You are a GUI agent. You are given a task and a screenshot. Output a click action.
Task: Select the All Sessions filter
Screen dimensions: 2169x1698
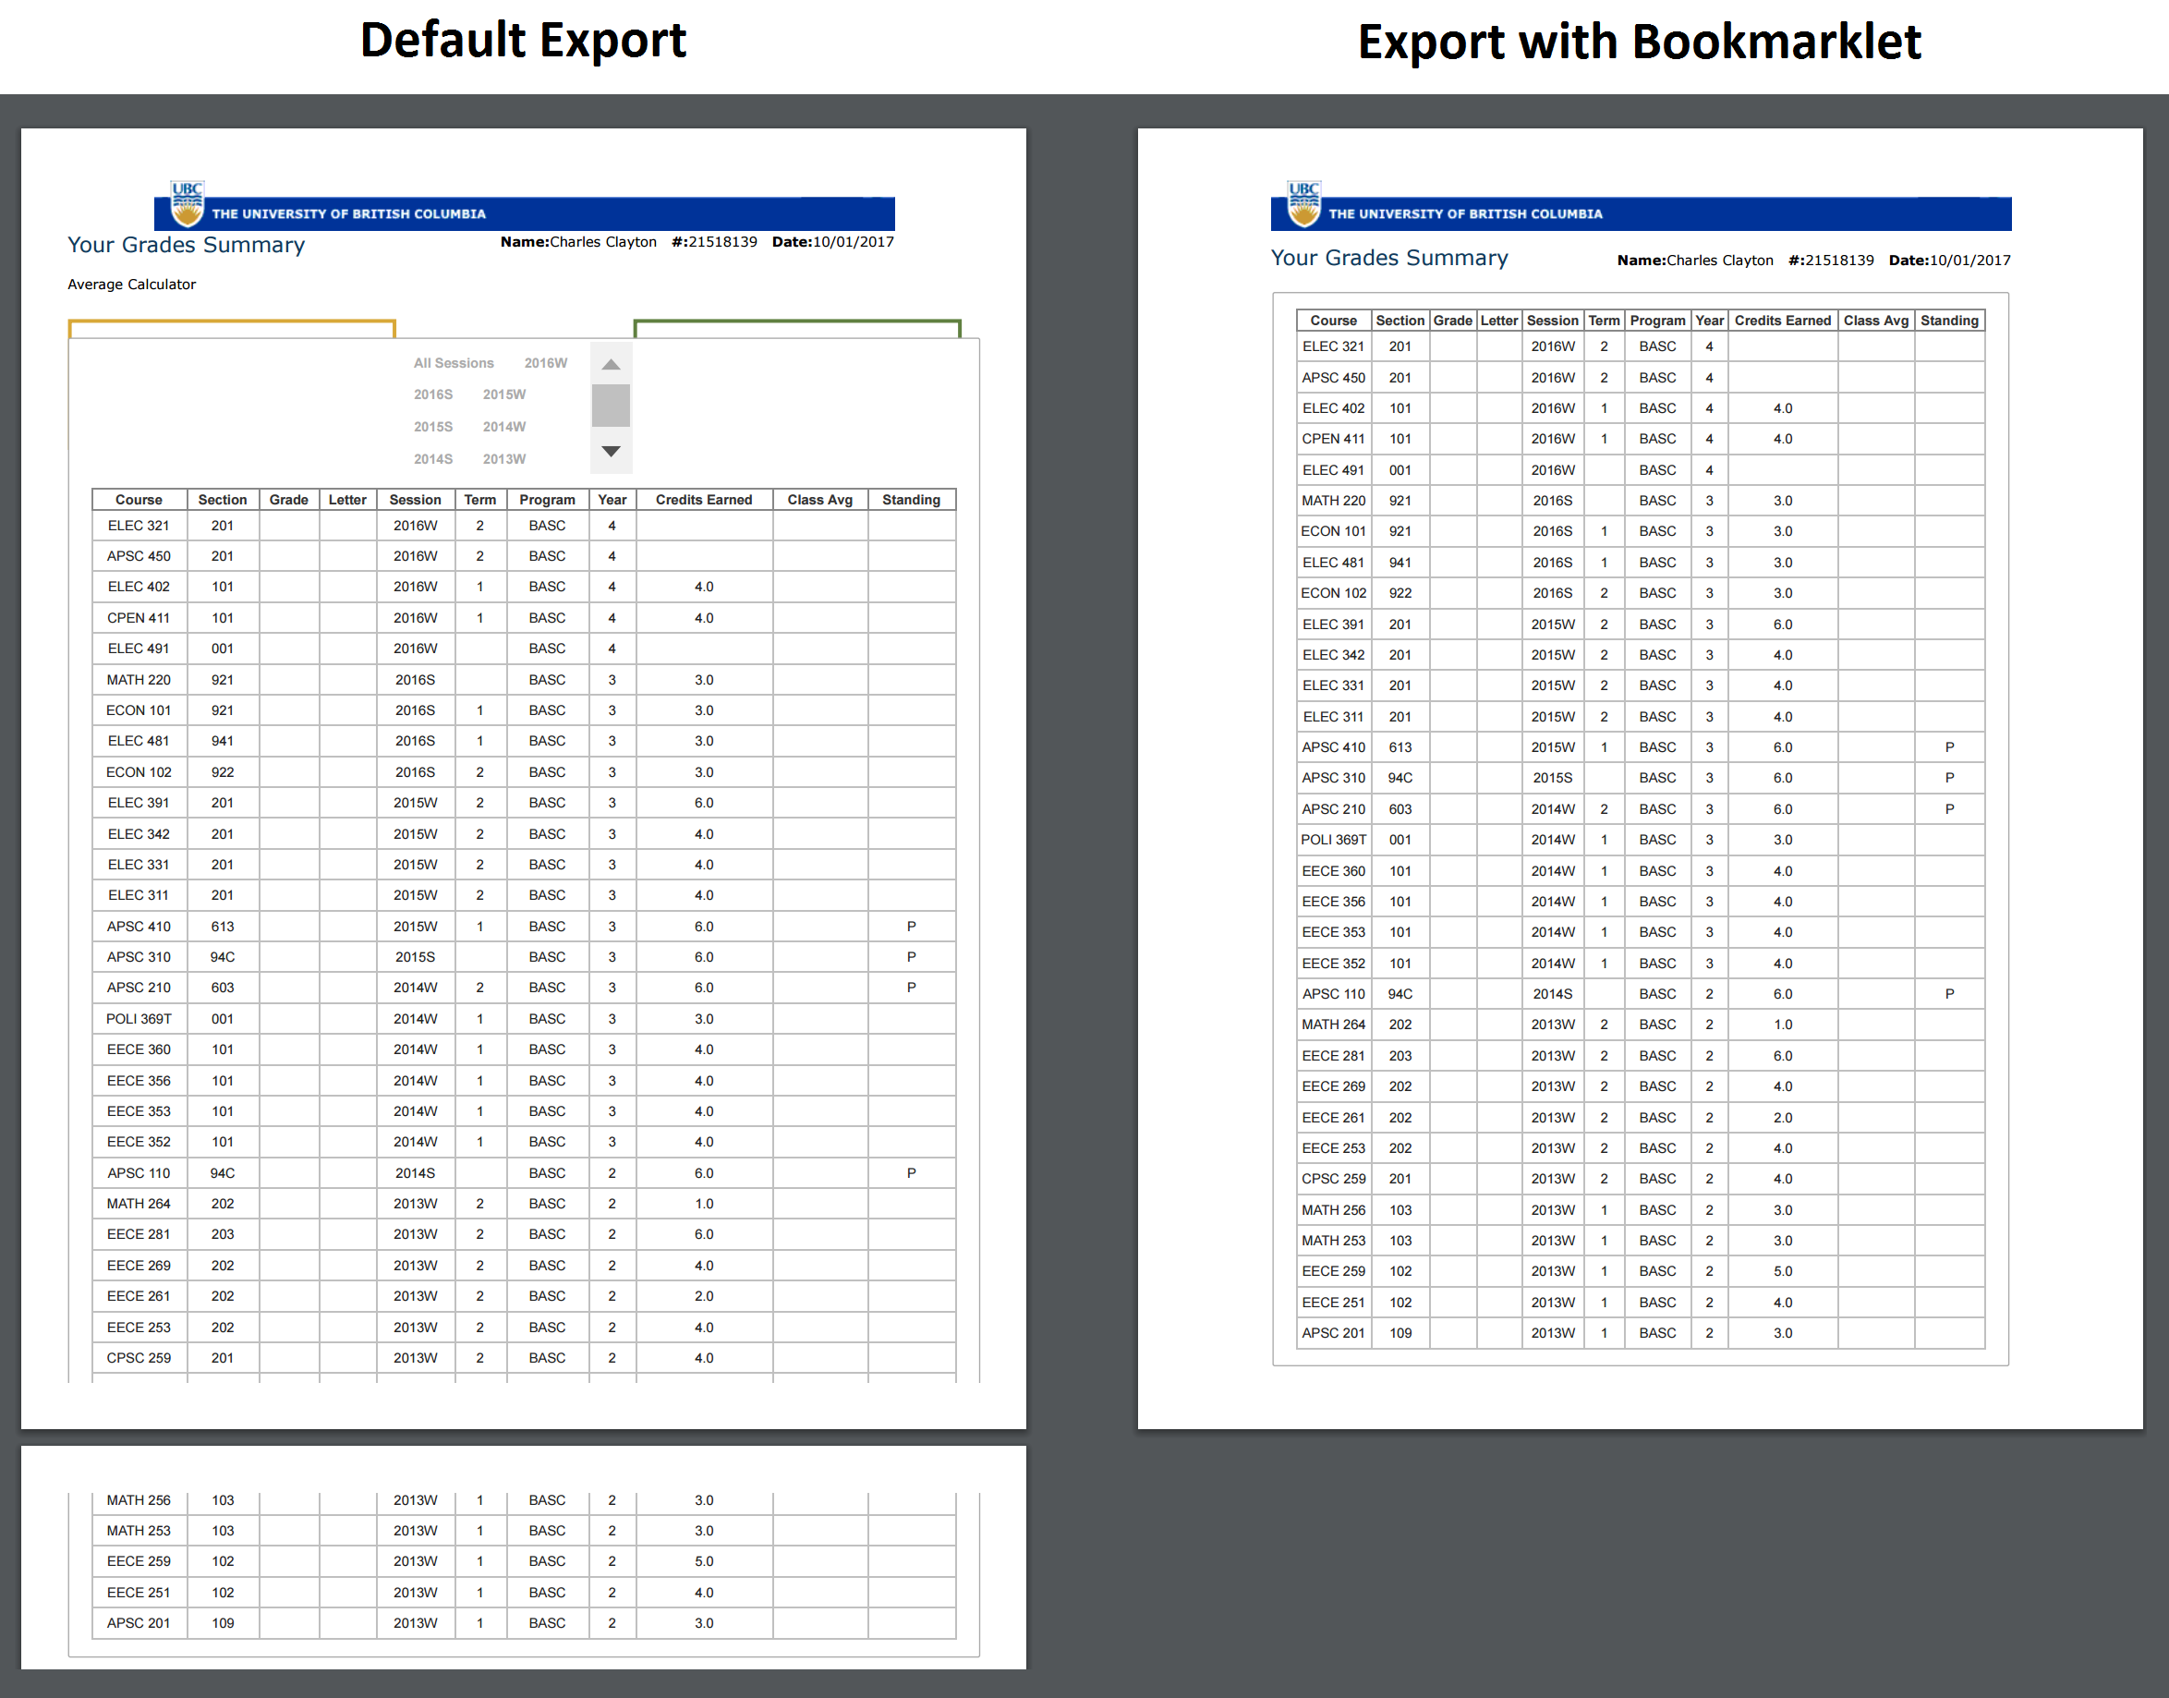454,363
